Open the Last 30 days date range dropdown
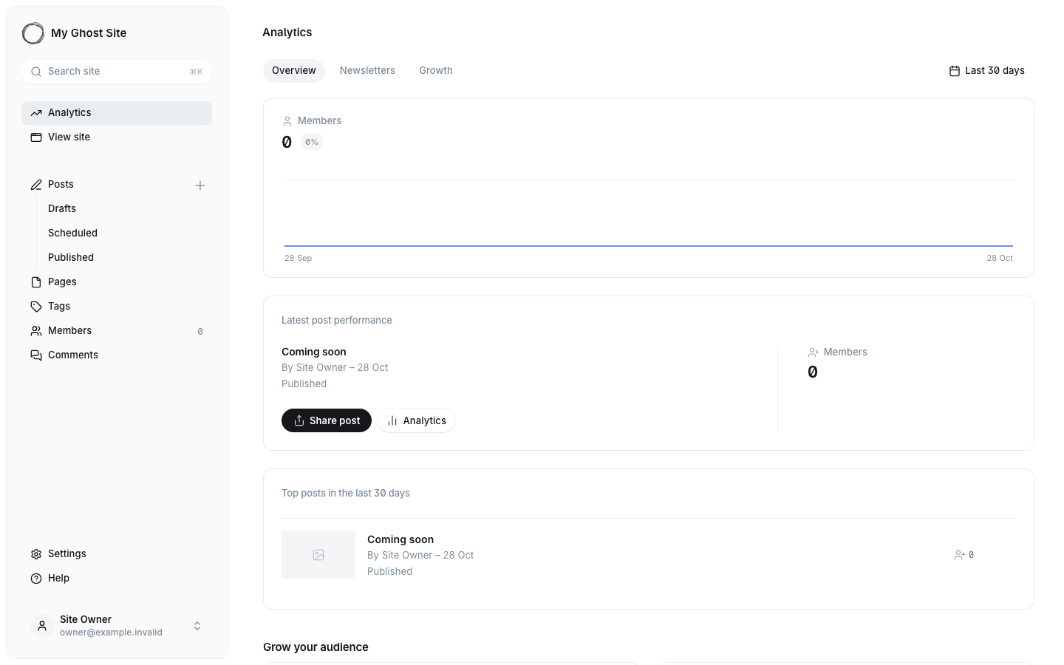1064x665 pixels. coord(986,71)
